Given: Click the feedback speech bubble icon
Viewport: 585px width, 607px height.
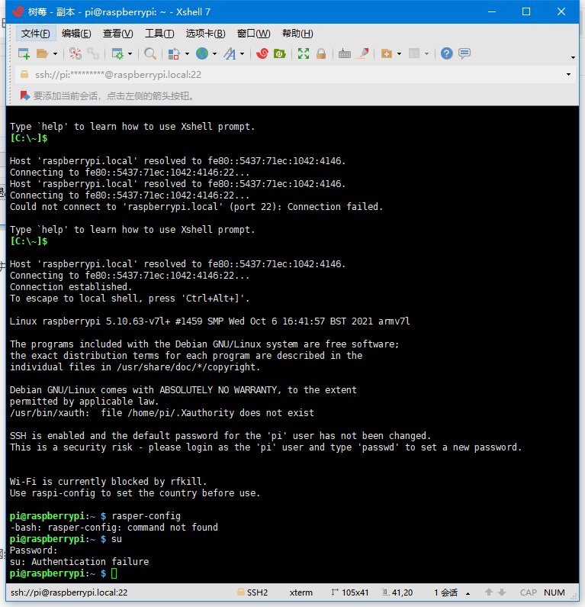Looking at the screenshot, I should tap(464, 53).
